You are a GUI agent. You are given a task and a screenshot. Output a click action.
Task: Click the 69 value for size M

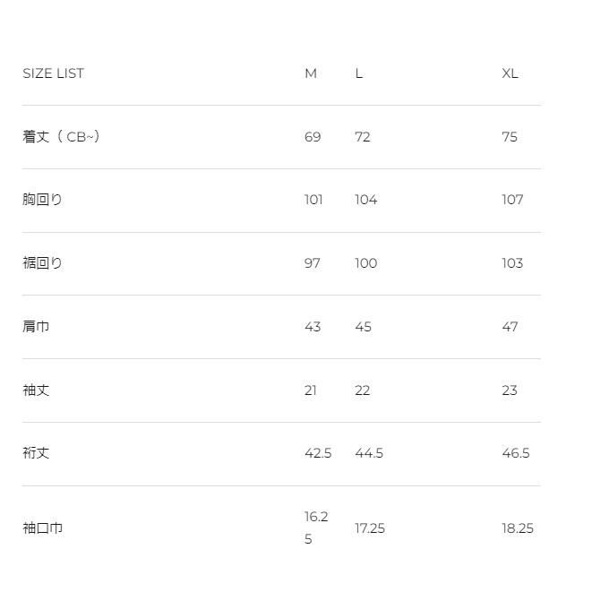[313, 137]
